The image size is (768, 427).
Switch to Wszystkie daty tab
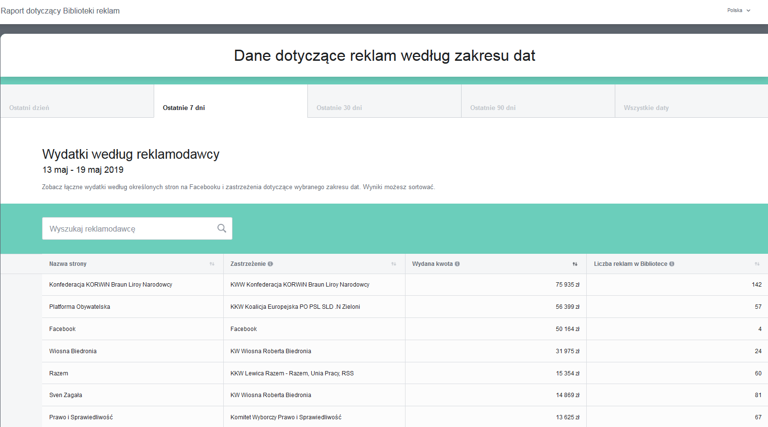[692, 101]
